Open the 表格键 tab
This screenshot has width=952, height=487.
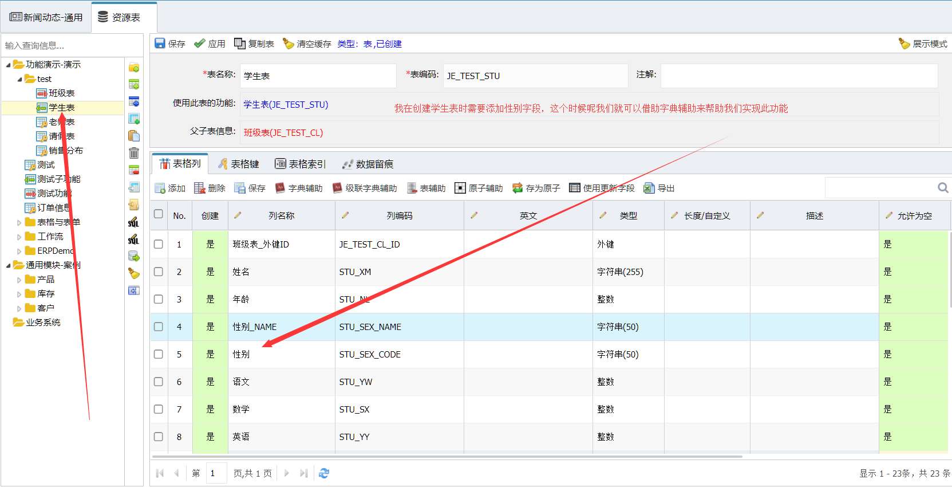click(239, 164)
